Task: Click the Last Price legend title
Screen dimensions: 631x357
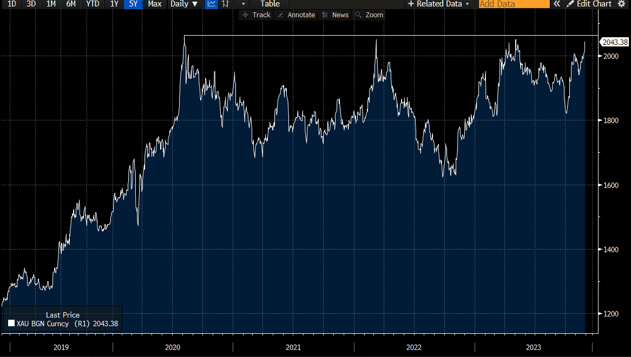Action: click(63, 315)
